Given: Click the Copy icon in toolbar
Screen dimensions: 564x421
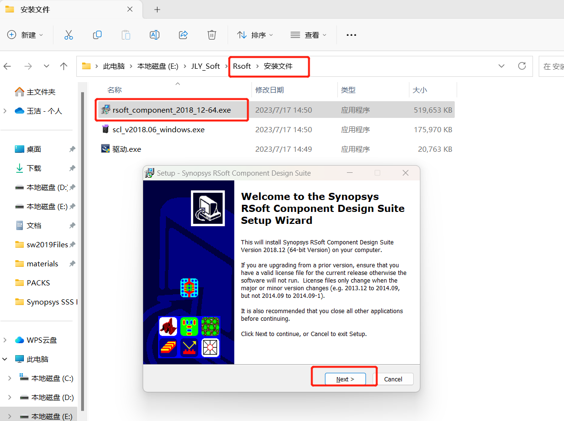Looking at the screenshot, I should [x=97, y=35].
